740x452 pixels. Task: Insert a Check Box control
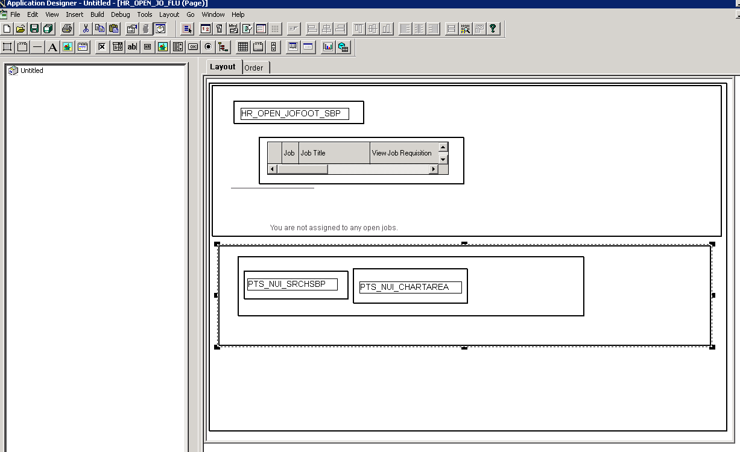pyautogui.click(x=102, y=46)
